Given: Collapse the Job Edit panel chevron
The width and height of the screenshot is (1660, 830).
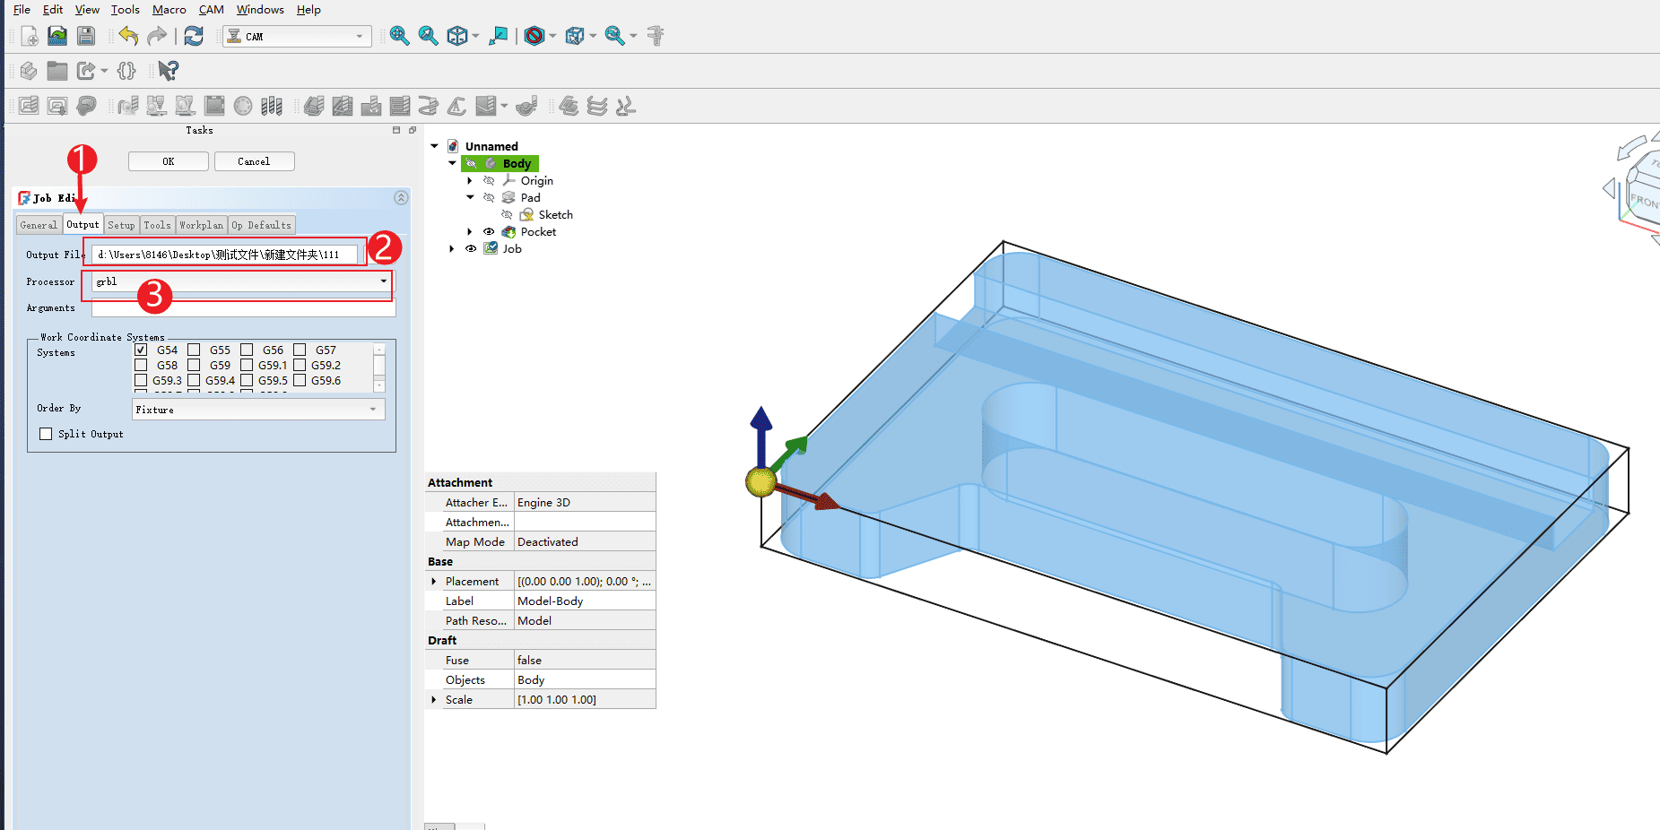Looking at the screenshot, I should (401, 197).
